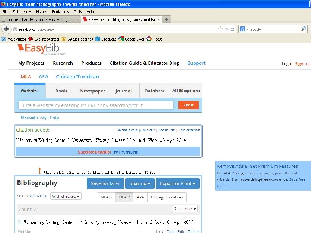
Task: Open a new tab with plus button
Action: click(x=166, y=19)
